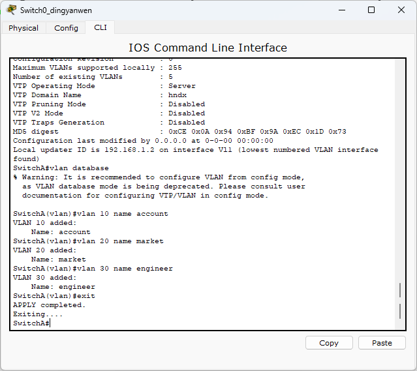Close the Switch0_dingyanwen window
This screenshot has height=371, width=417.
pyautogui.click(x=401, y=10)
